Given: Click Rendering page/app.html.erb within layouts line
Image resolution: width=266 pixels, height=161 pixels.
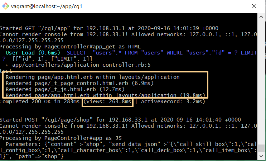Looking at the screenshot, I should coord(93,77).
